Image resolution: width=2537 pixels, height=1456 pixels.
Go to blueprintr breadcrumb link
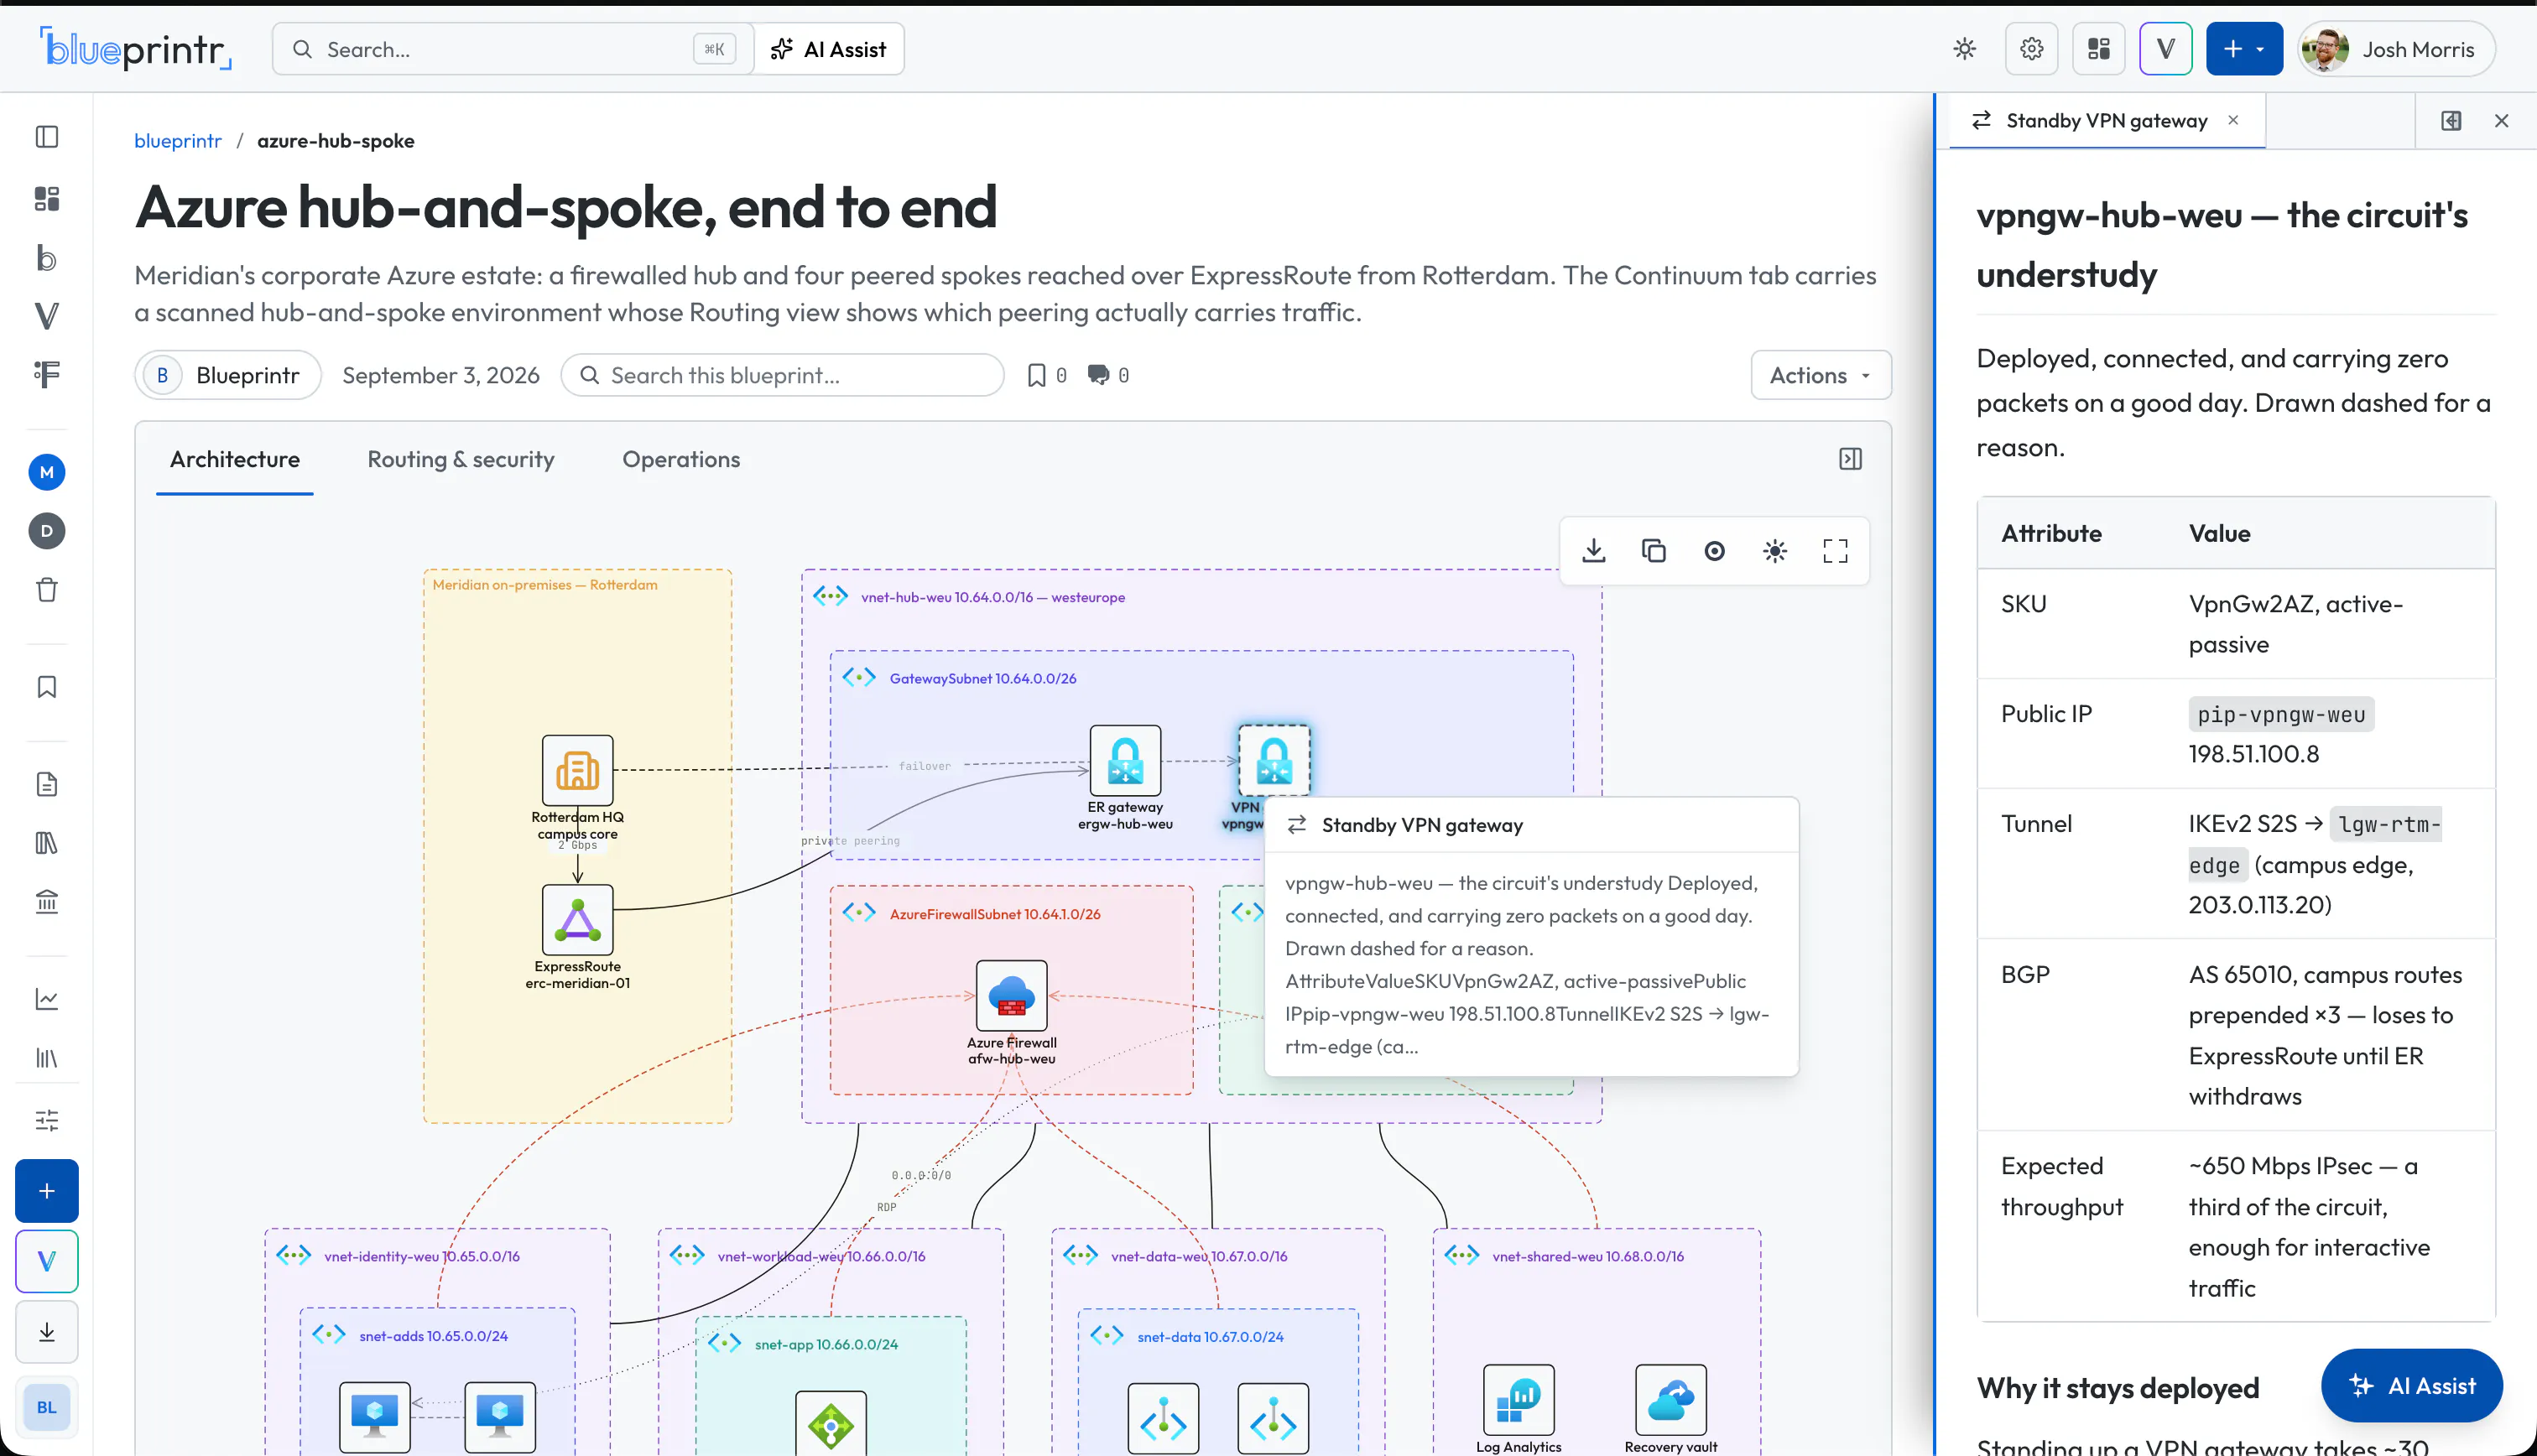click(x=178, y=141)
